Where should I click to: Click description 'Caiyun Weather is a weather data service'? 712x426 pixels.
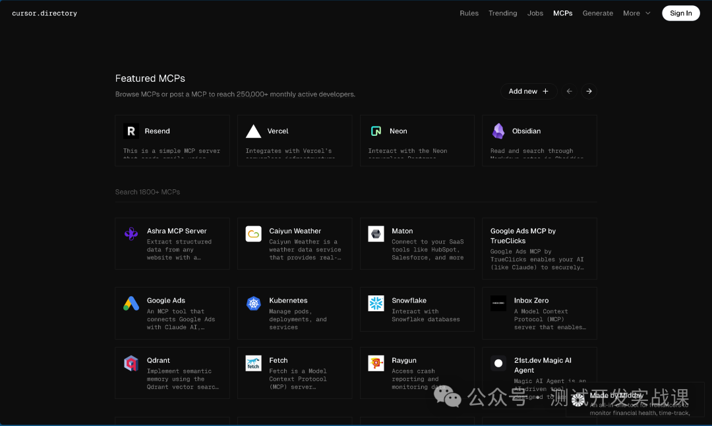[305, 250]
